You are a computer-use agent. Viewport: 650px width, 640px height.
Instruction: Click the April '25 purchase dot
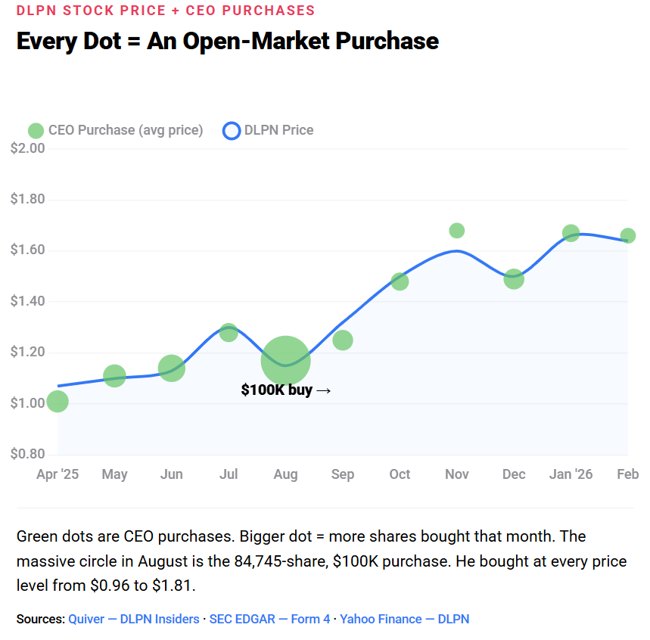pyautogui.click(x=58, y=402)
